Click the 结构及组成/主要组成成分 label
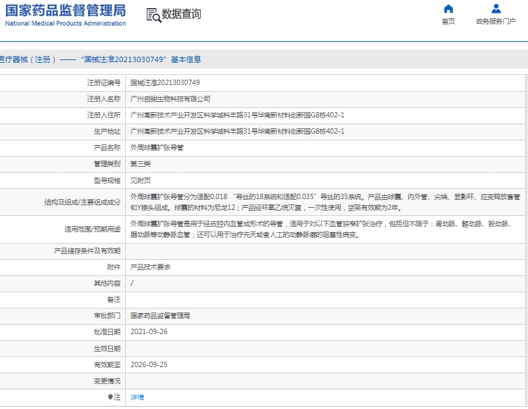This screenshot has height=409, width=528. 82,202
